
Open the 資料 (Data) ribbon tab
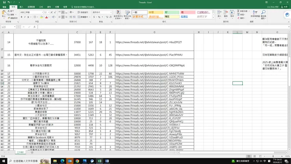click(49, 7)
